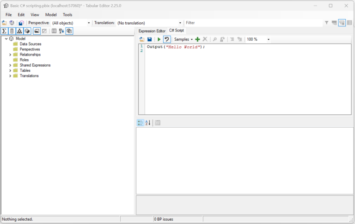Click the comment lines icon
The height and width of the screenshot is (224, 355).
[x=232, y=39]
